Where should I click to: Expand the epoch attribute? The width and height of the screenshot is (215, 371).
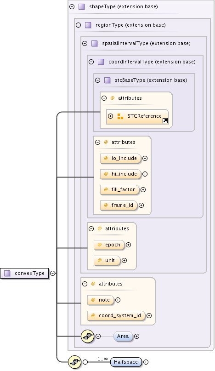(x=129, y=245)
